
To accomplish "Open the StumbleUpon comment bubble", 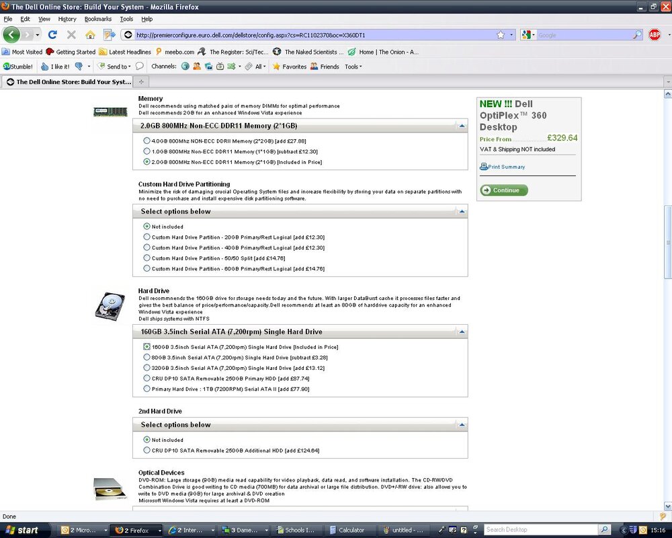I will pos(140,67).
